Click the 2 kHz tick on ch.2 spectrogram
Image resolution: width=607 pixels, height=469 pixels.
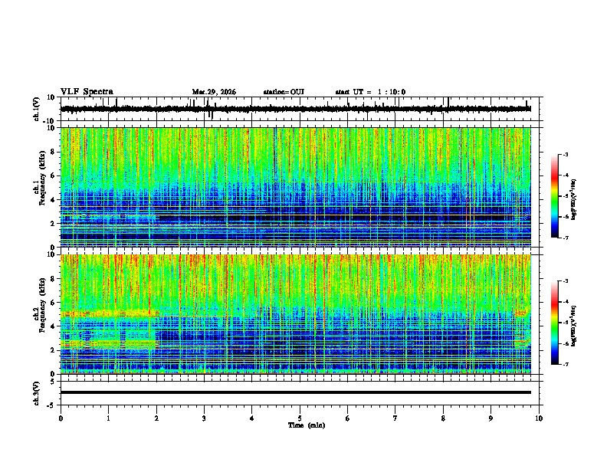tap(54, 350)
